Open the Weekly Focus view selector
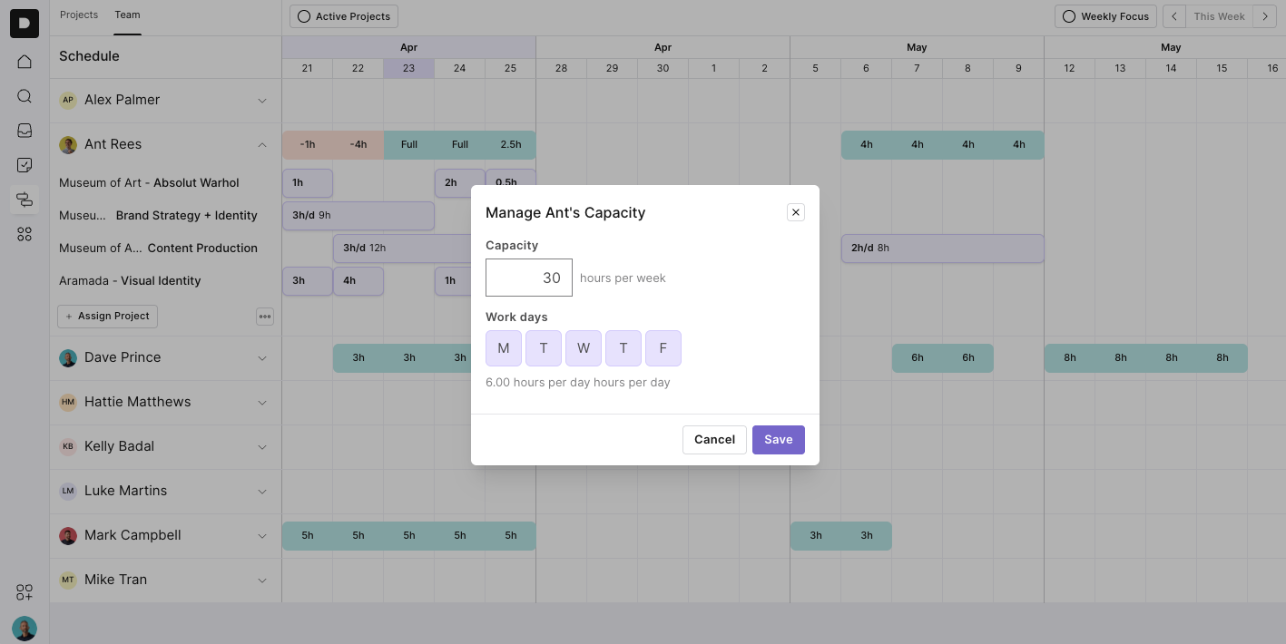Image resolution: width=1286 pixels, height=644 pixels. 1106,16
